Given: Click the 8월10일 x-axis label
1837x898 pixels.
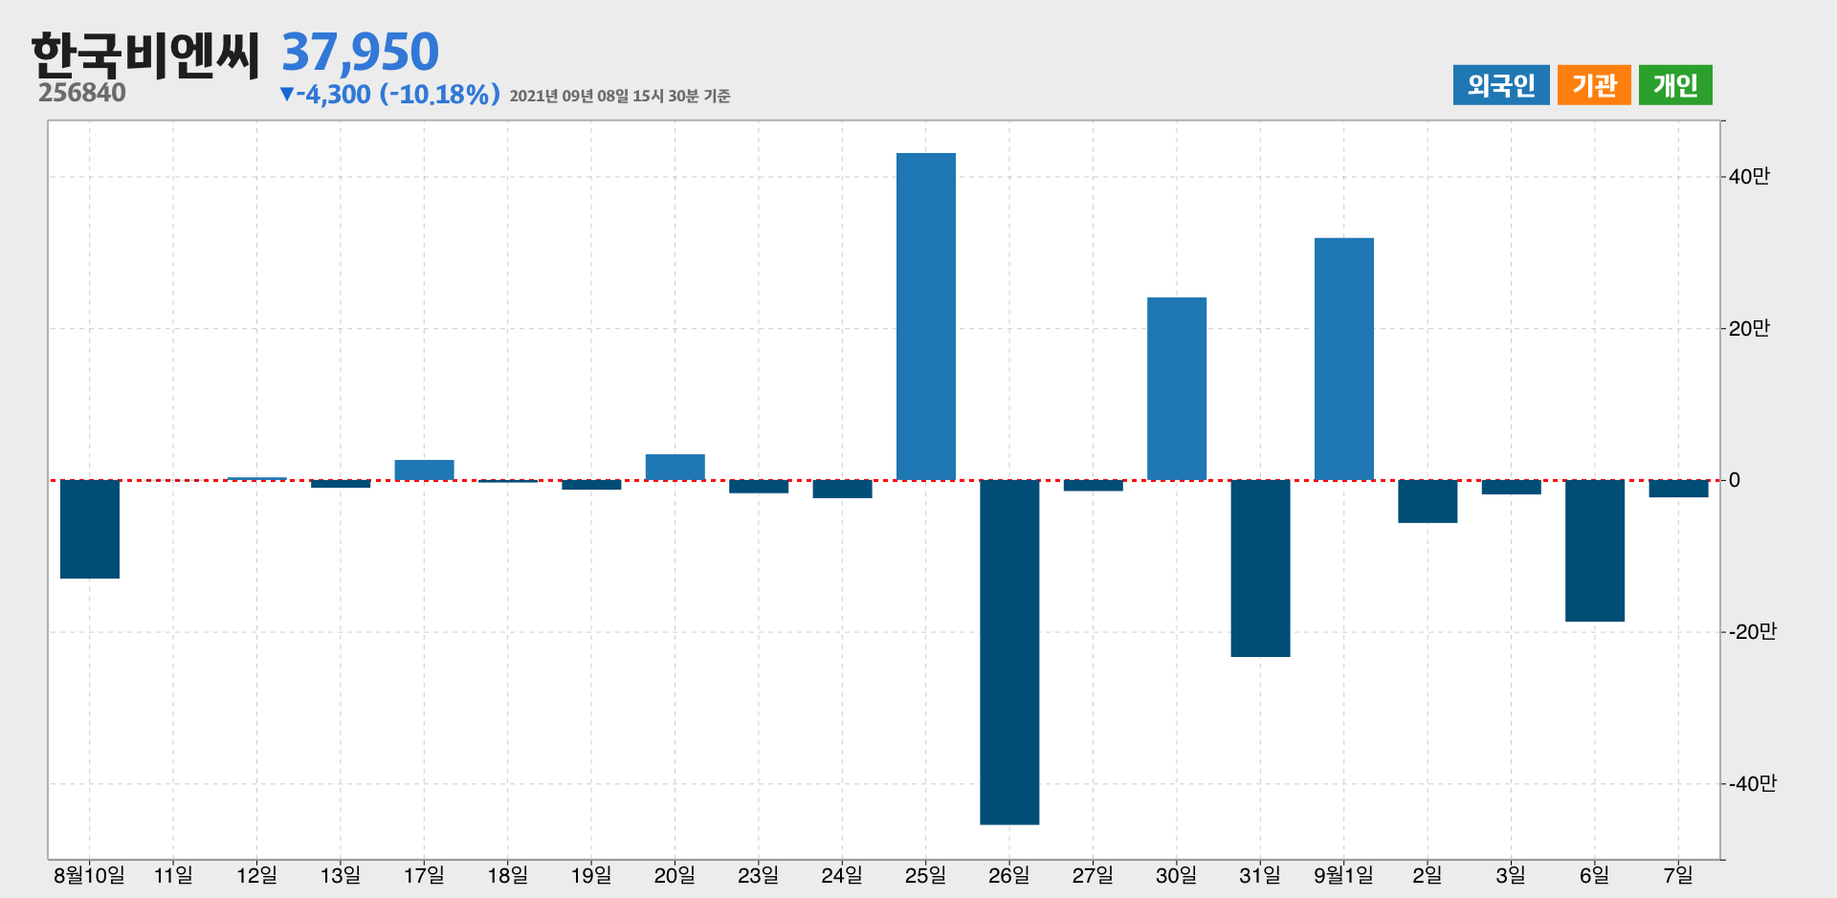Looking at the screenshot, I should tap(89, 875).
